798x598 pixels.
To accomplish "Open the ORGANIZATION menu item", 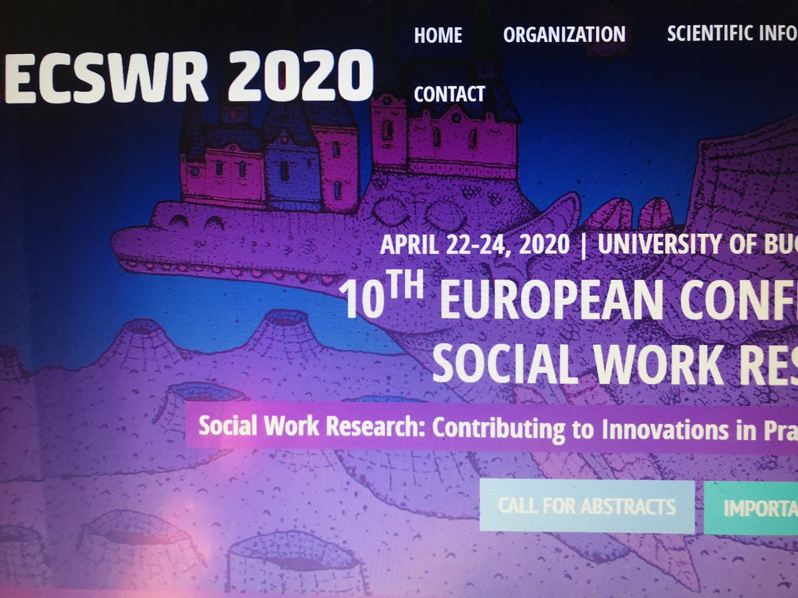I will tap(565, 35).
